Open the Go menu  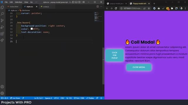coord(31,2)
